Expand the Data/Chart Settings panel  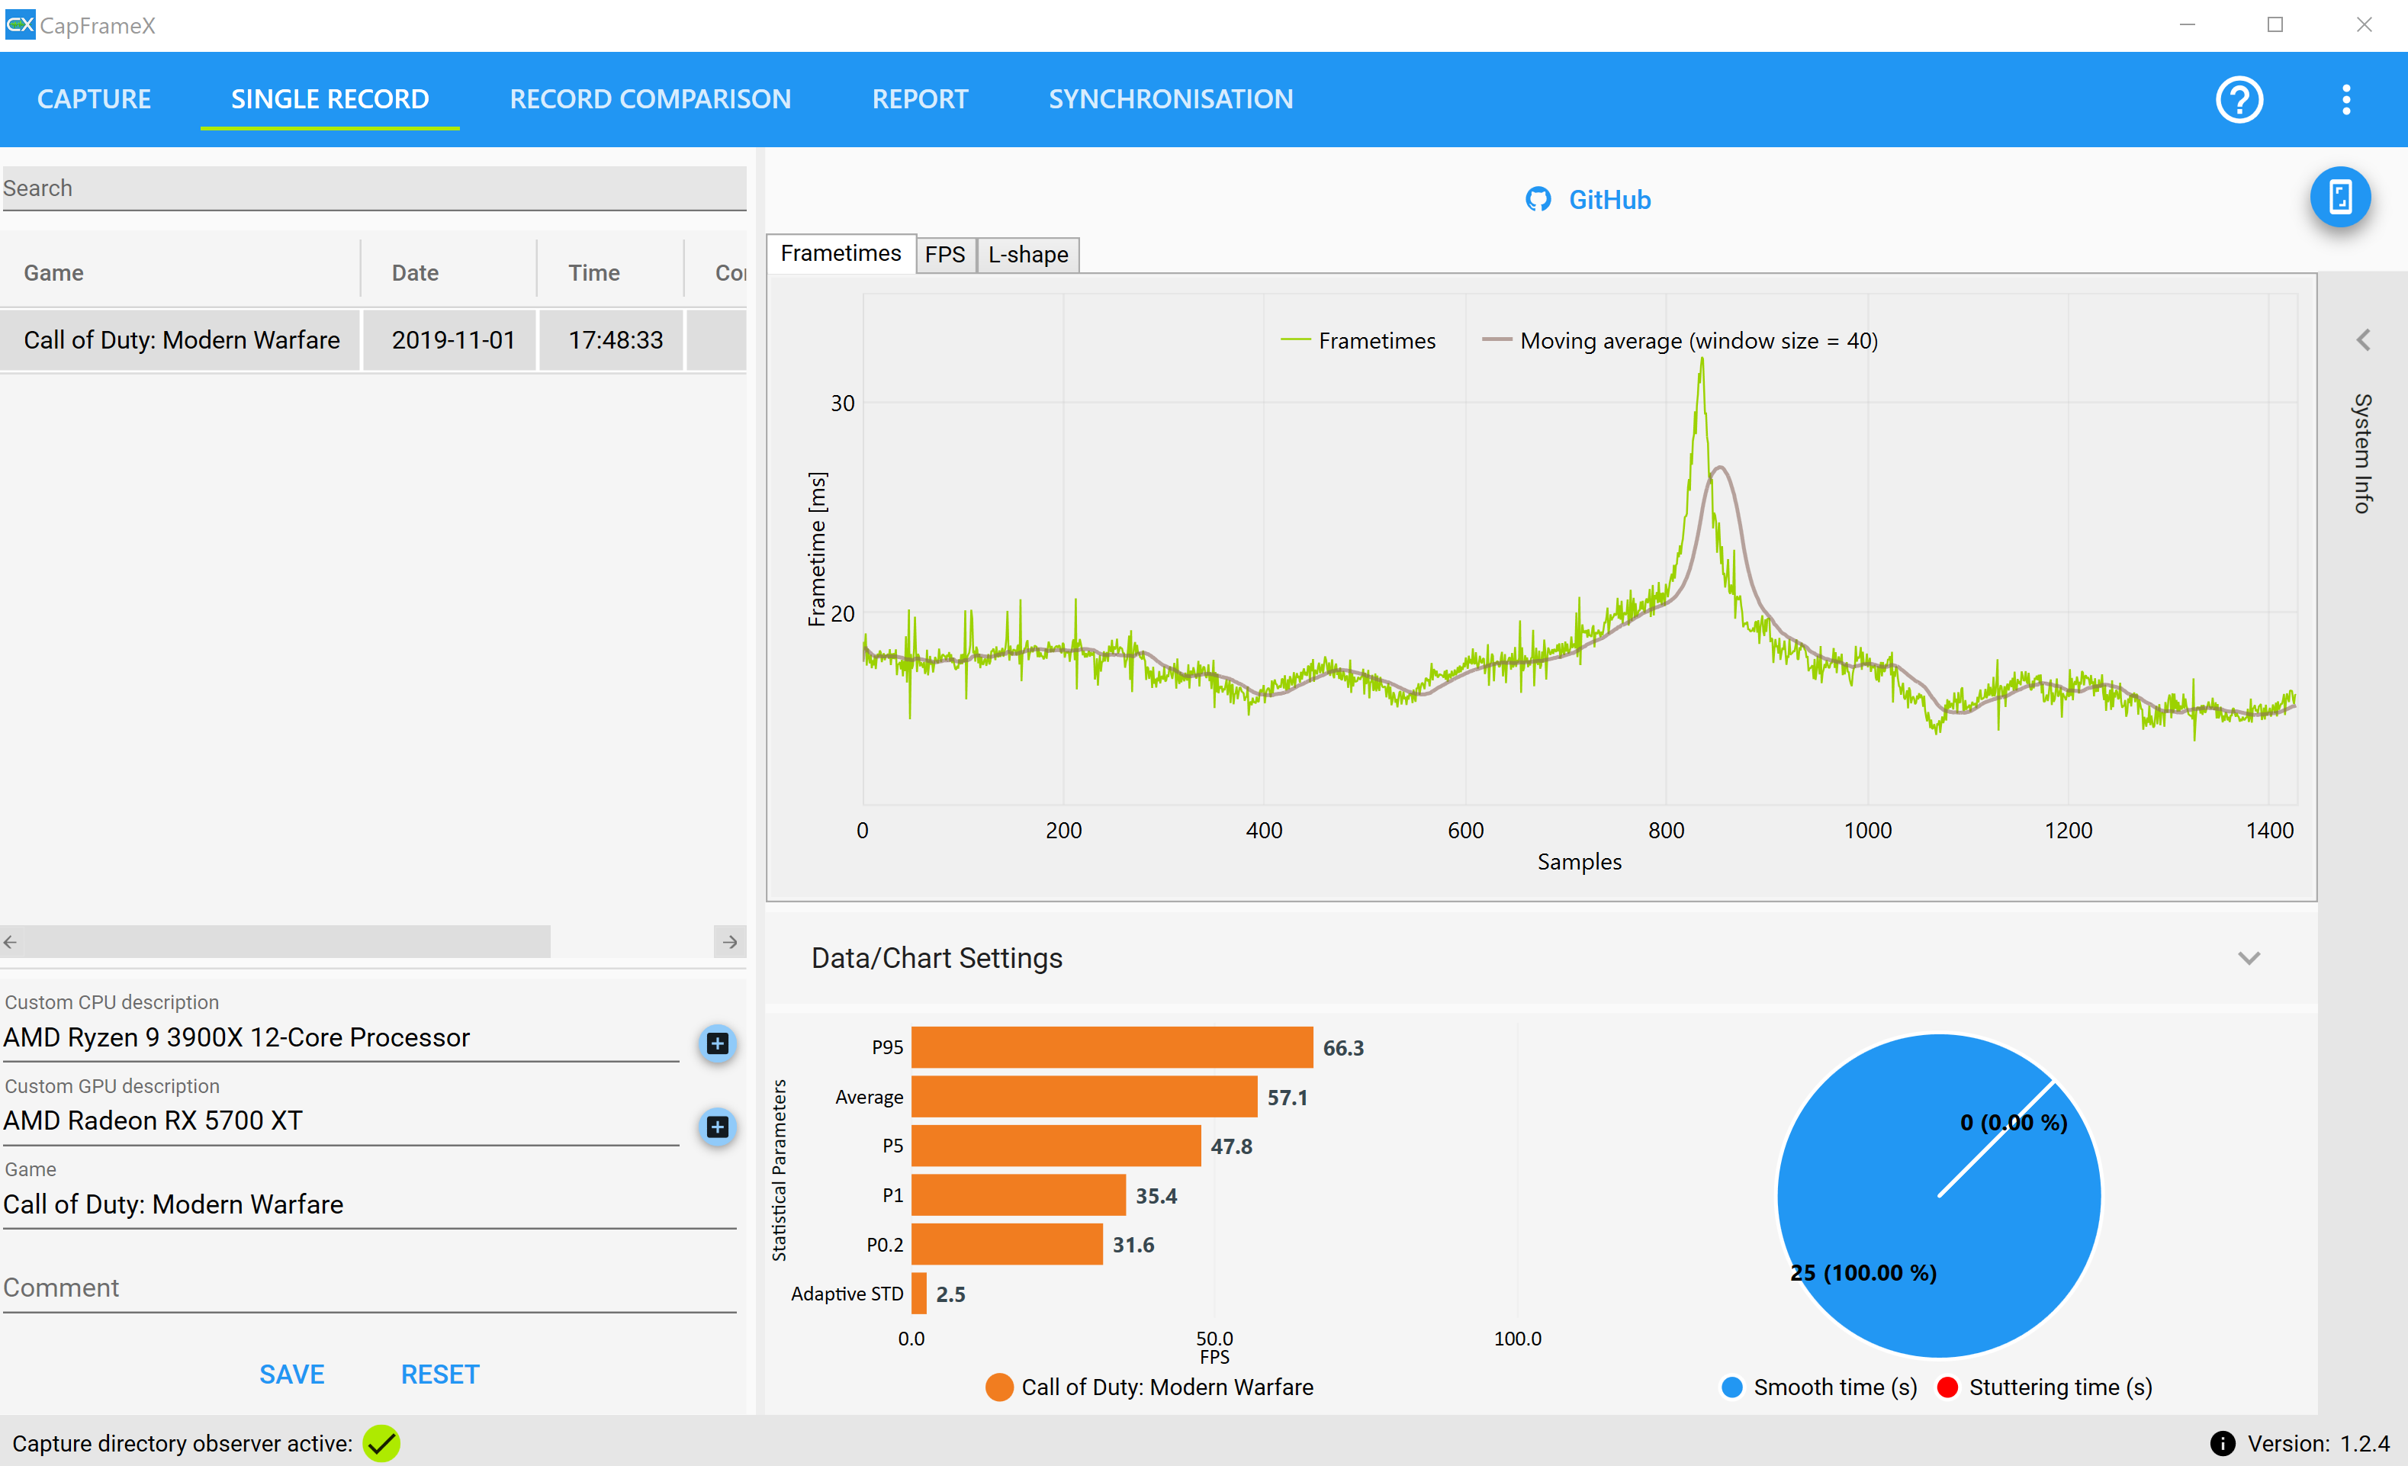[x=2248, y=959]
